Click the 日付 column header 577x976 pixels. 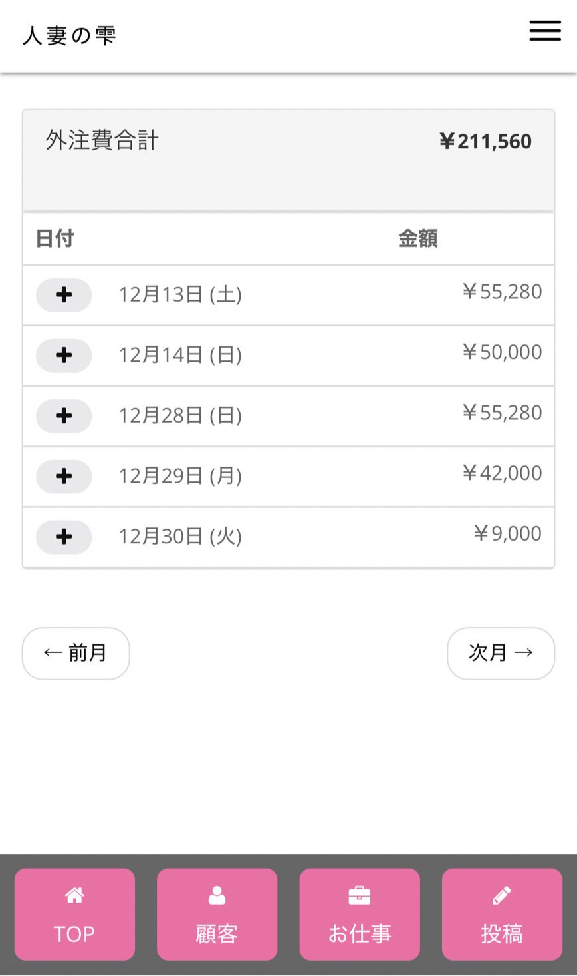click(x=55, y=238)
